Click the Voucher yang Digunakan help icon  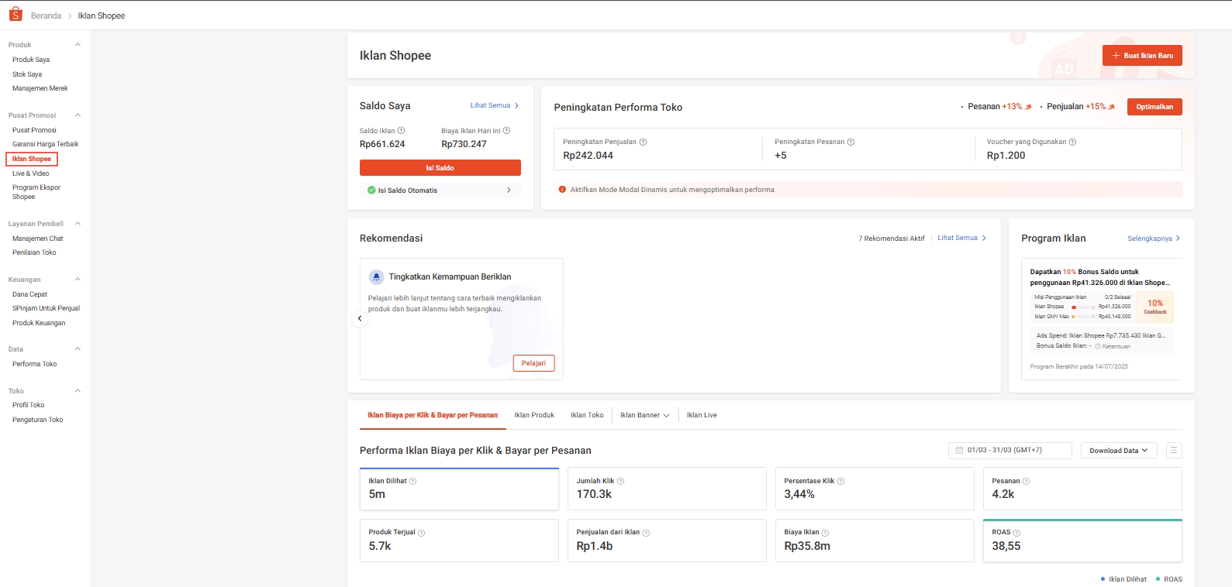(1072, 142)
